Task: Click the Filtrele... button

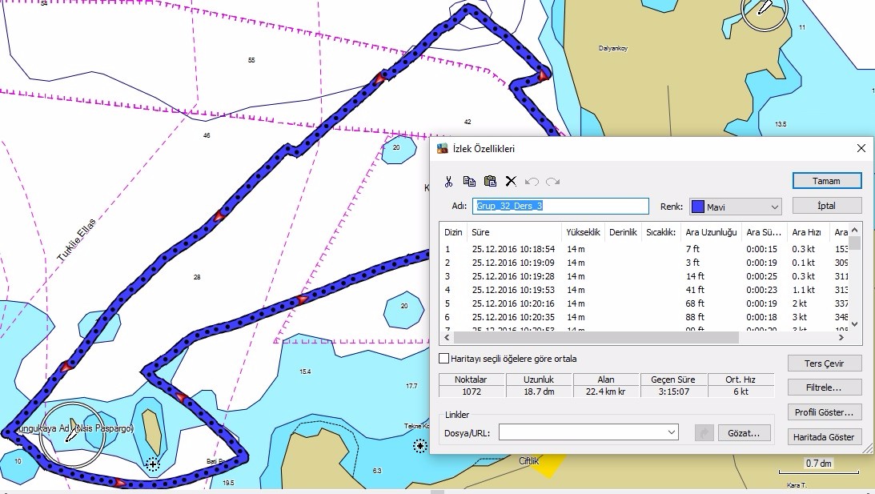Action: click(824, 388)
